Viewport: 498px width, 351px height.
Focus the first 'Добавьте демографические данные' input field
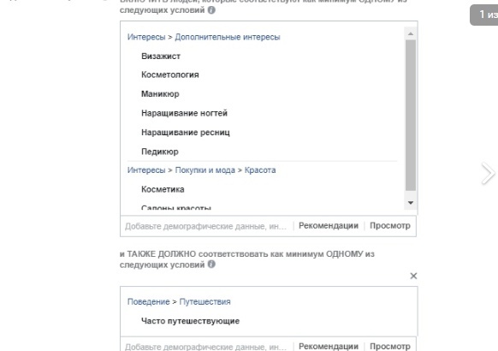(x=206, y=226)
